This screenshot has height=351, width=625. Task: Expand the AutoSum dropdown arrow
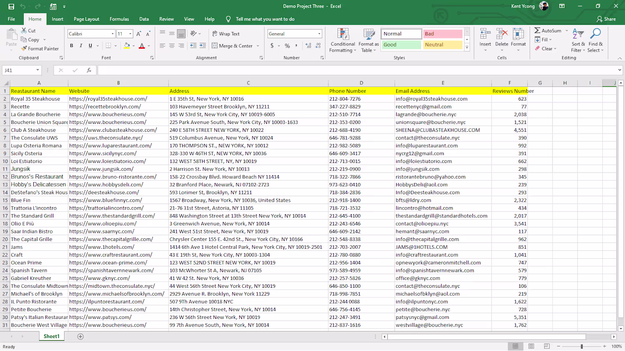pos(567,31)
